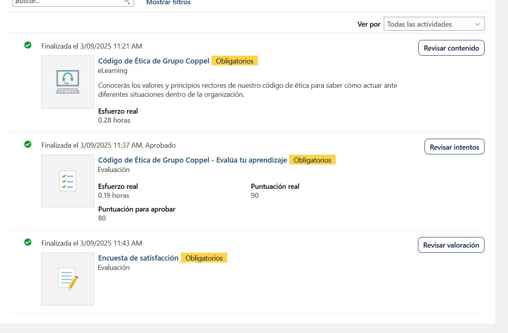Click Evaluación label under Encuesta de satisfacción

pyautogui.click(x=114, y=268)
